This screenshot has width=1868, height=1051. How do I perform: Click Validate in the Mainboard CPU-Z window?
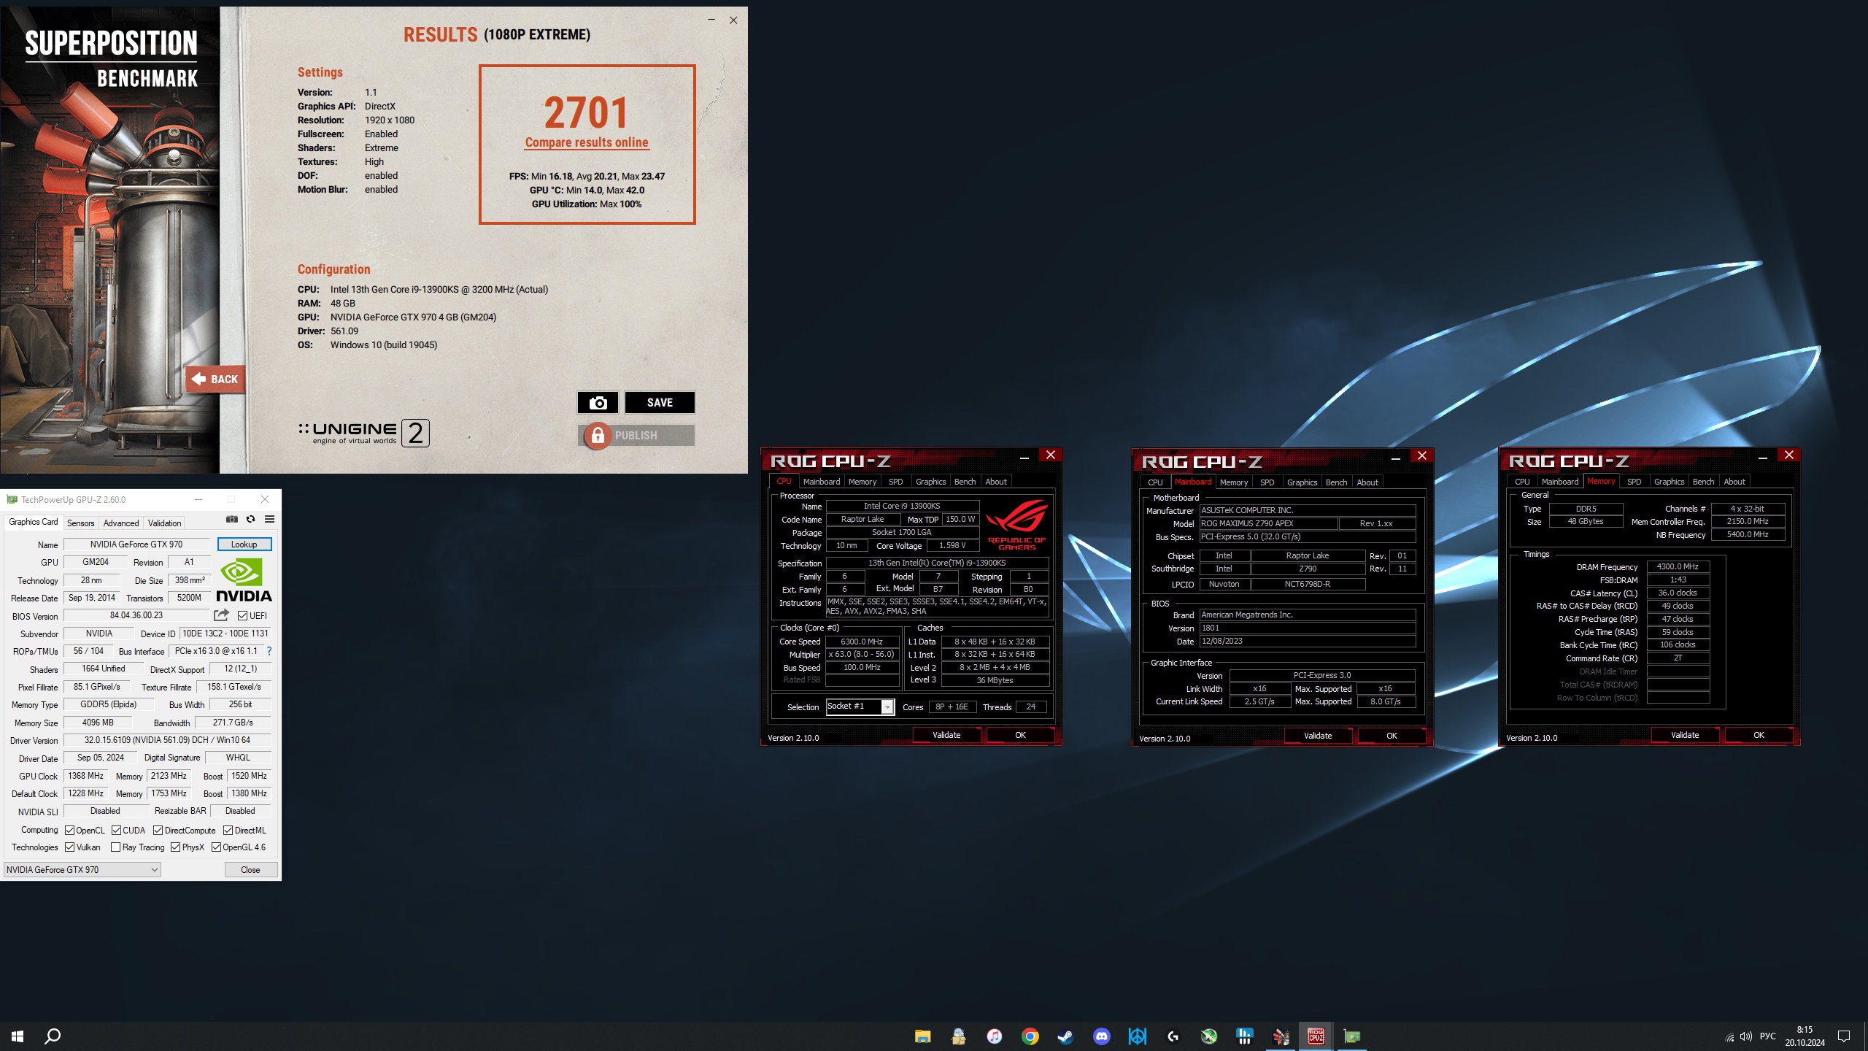[x=1318, y=736]
